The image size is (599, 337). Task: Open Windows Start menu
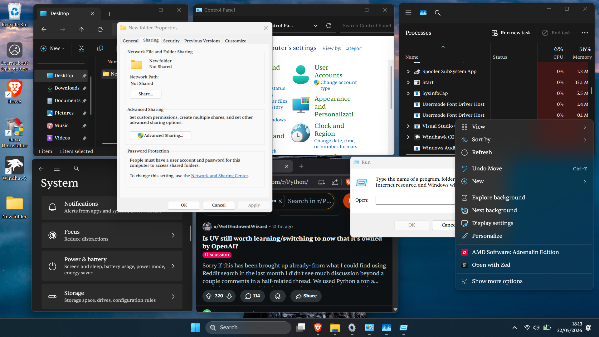(196, 328)
